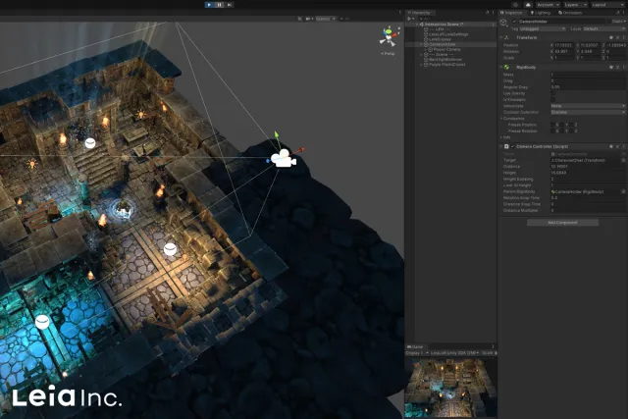Click the GameObject icon picker in Inspector
The height and width of the screenshot is (419, 628).
pos(503,23)
